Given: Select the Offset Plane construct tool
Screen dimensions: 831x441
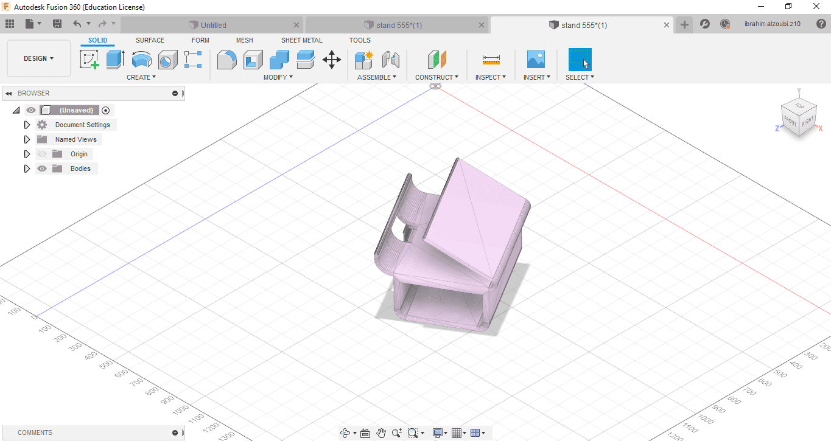Looking at the screenshot, I should coord(437,60).
